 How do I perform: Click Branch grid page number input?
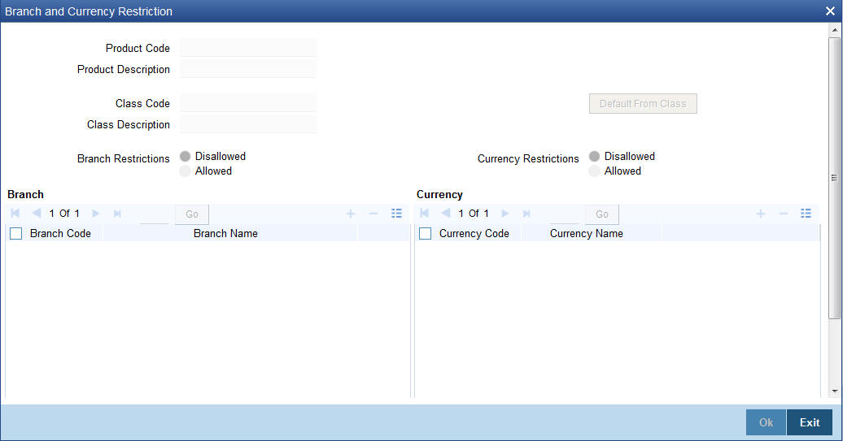155,214
